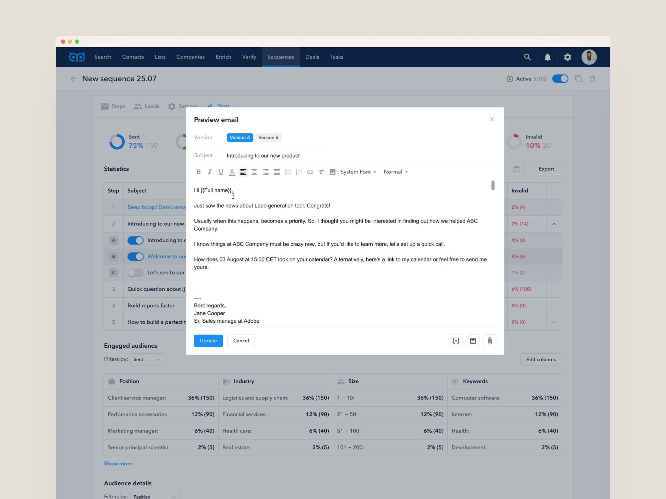Open the notifications bell icon
The width and height of the screenshot is (666, 499).
click(547, 57)
